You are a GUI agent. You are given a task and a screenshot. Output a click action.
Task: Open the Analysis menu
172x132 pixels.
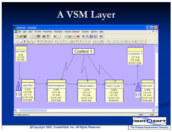tap(85, 32)
